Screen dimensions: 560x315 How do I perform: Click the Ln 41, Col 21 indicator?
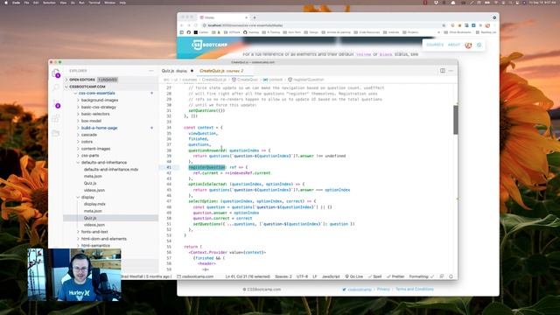pyautogui.click(x=248, y=276)
